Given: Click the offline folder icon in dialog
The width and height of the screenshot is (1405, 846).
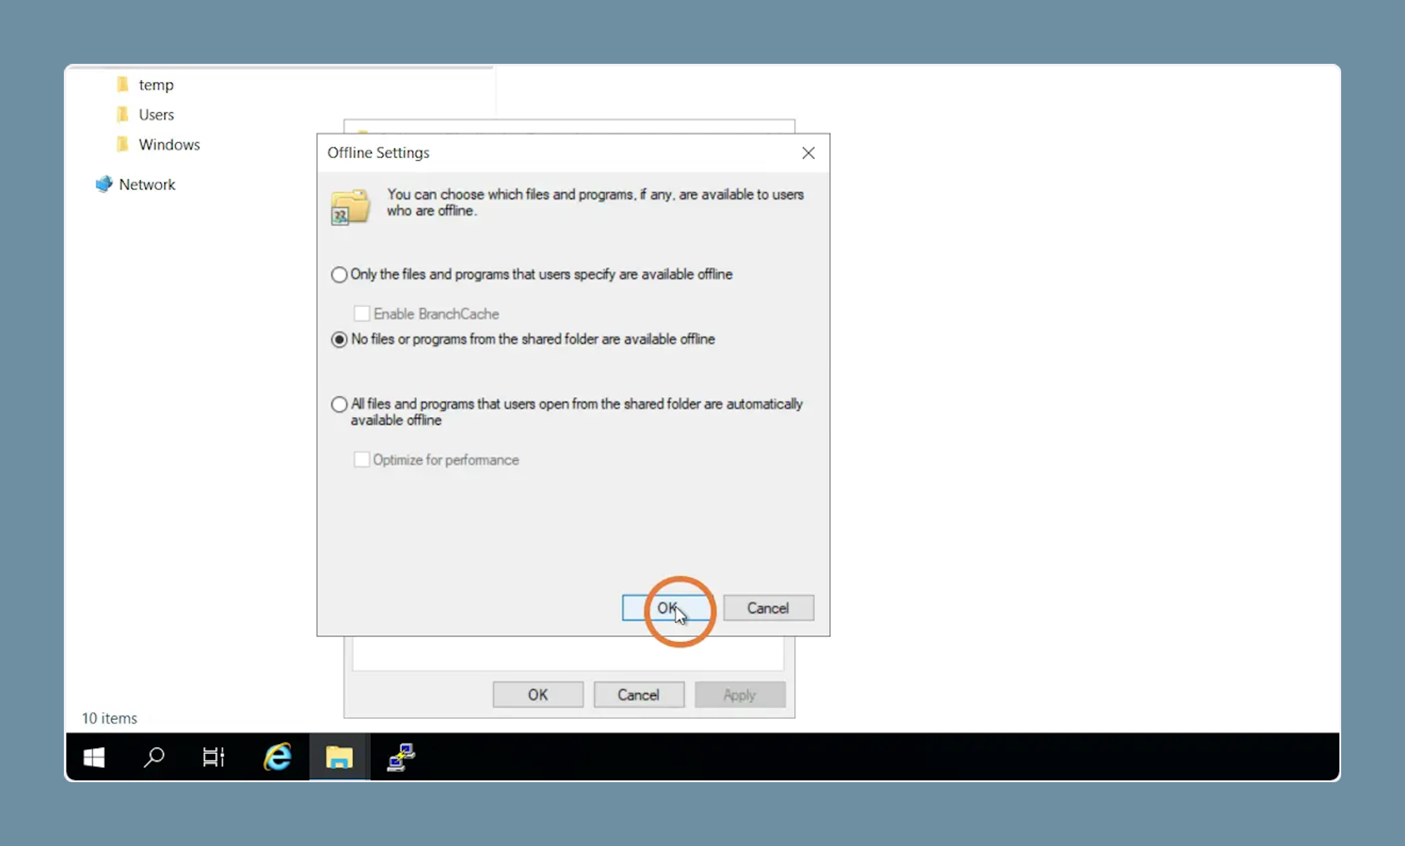Looking at the screenshot, I should tap(350, 207).
